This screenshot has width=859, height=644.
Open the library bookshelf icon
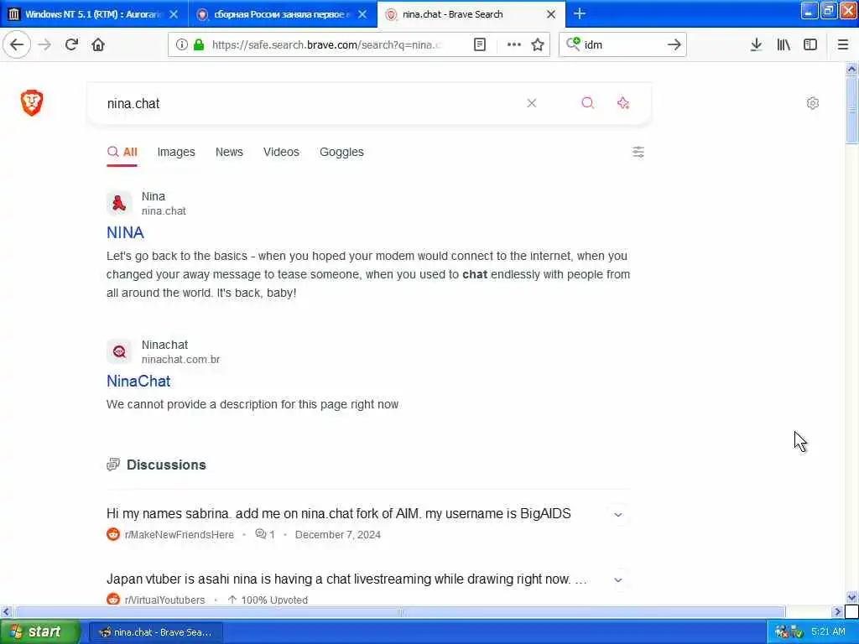[784, 45]
